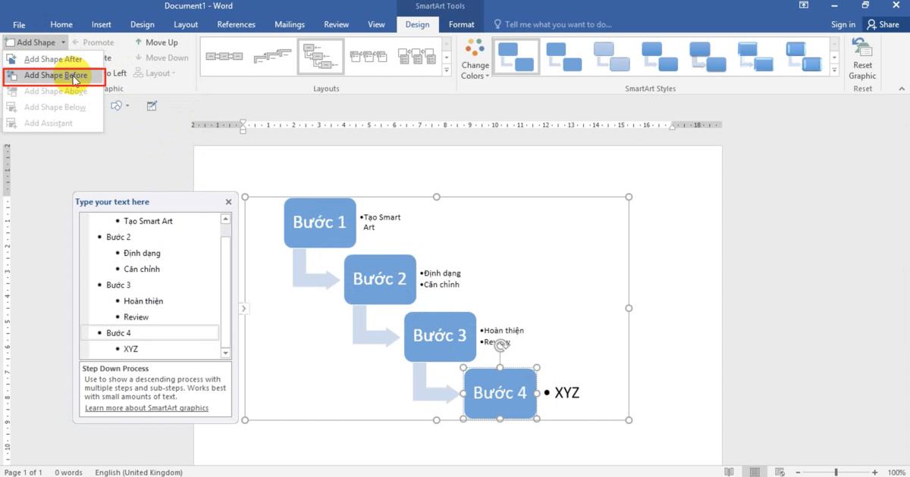Switch to the Mailings tab
The image size is (910, 477).
pyautogui.click(x=290, y=24)
